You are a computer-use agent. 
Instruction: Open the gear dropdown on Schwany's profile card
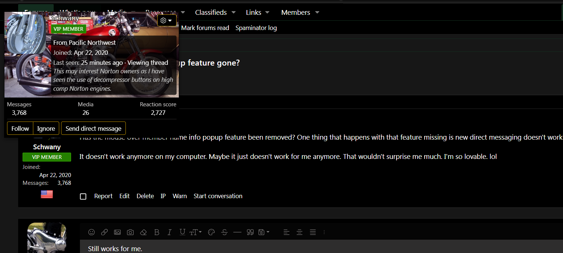pos(167,20)
